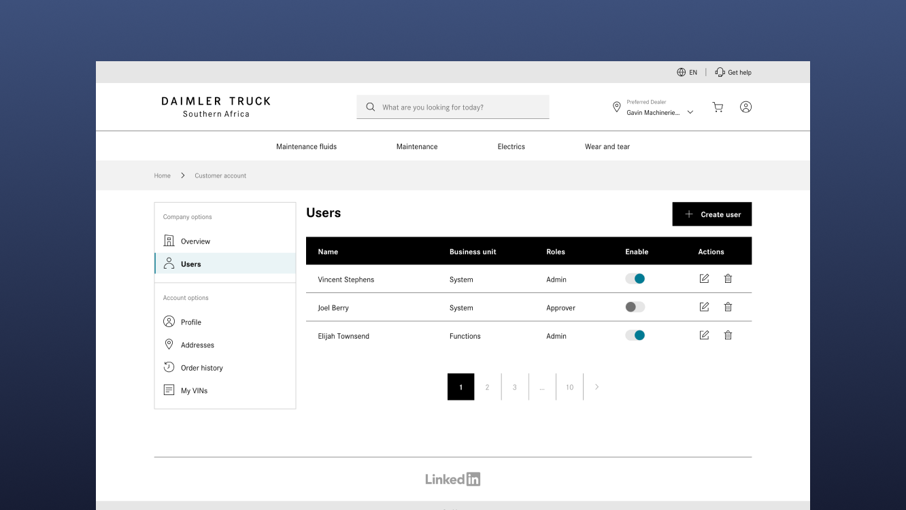Click Gavin Machinerie dealer name

653,113
